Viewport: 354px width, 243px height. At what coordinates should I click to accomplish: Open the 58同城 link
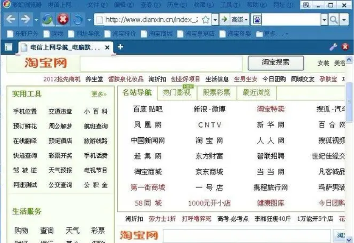click(148, 203)
